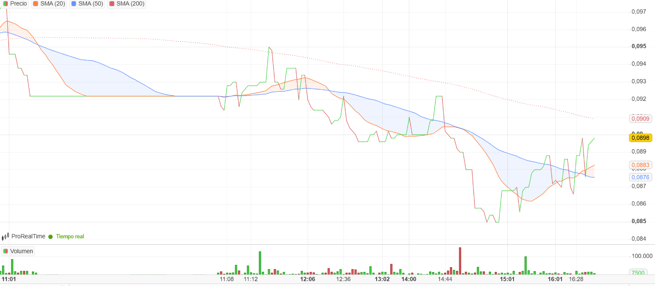Image resolution: width=655 pixels, height=286 pixels.
Task: Open the SMA (50) indicator legend settings
Action: click(91, 4)
